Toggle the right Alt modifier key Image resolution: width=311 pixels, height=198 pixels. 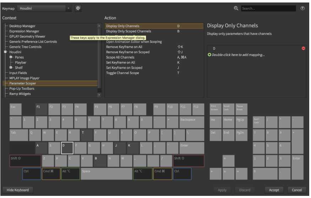(x=143, y=174)
